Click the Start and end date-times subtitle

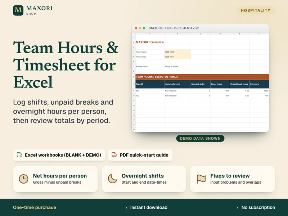pos(144,182)
